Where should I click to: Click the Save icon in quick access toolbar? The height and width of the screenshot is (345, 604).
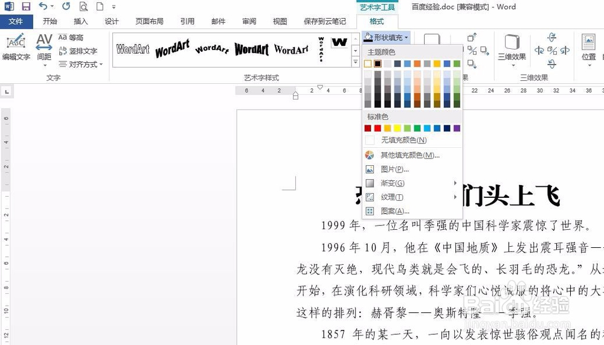click(26, 6)
